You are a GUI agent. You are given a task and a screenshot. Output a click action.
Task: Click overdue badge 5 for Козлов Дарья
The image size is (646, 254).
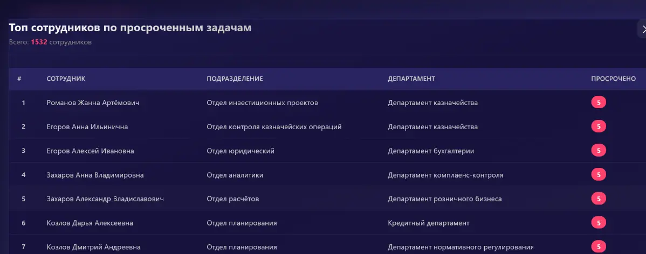[x=598, y=223]
